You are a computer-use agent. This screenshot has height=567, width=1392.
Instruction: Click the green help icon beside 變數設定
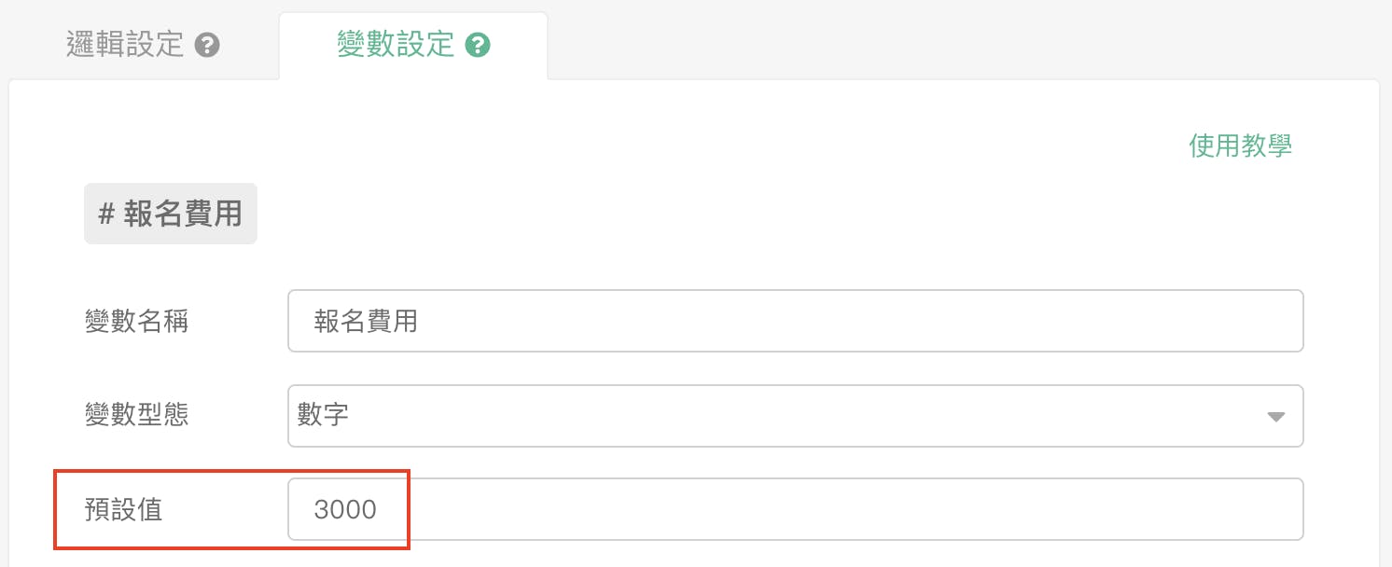pos(478,46)
